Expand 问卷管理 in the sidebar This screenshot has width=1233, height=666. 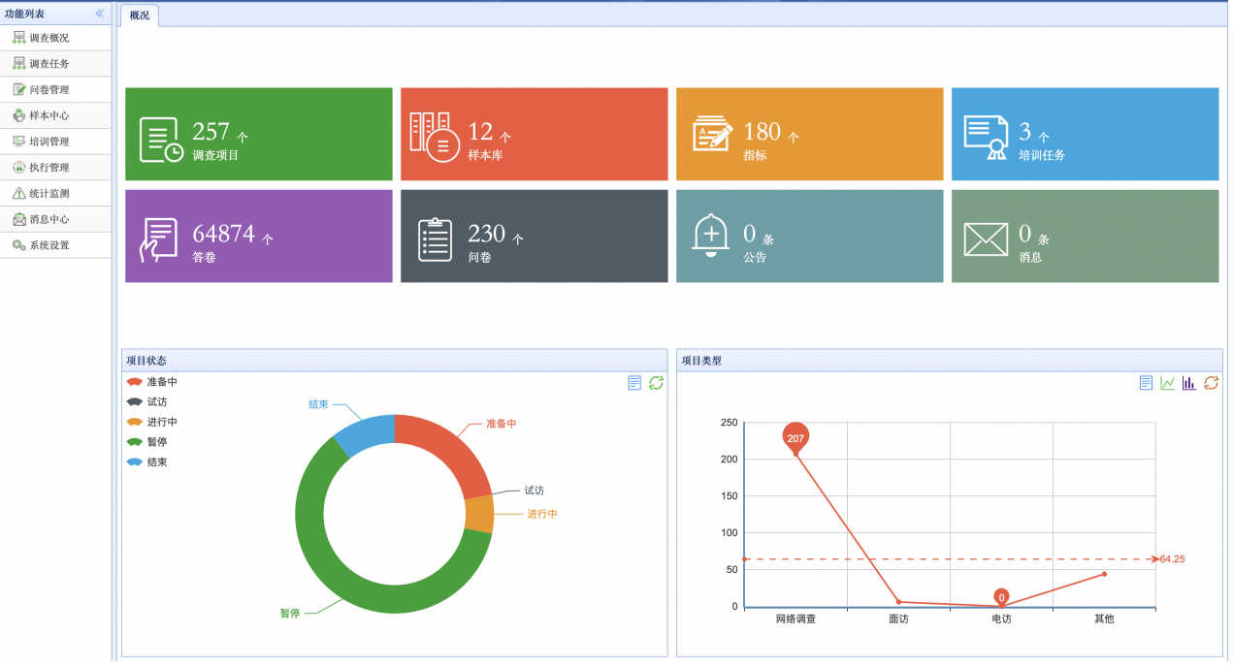click(49, 90)
